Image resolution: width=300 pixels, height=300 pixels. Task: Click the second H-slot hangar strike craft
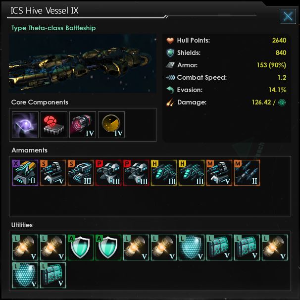point(192,173)
